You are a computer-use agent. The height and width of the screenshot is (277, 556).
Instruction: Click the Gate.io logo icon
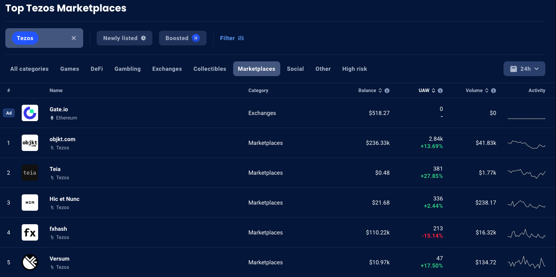point(30,113)
